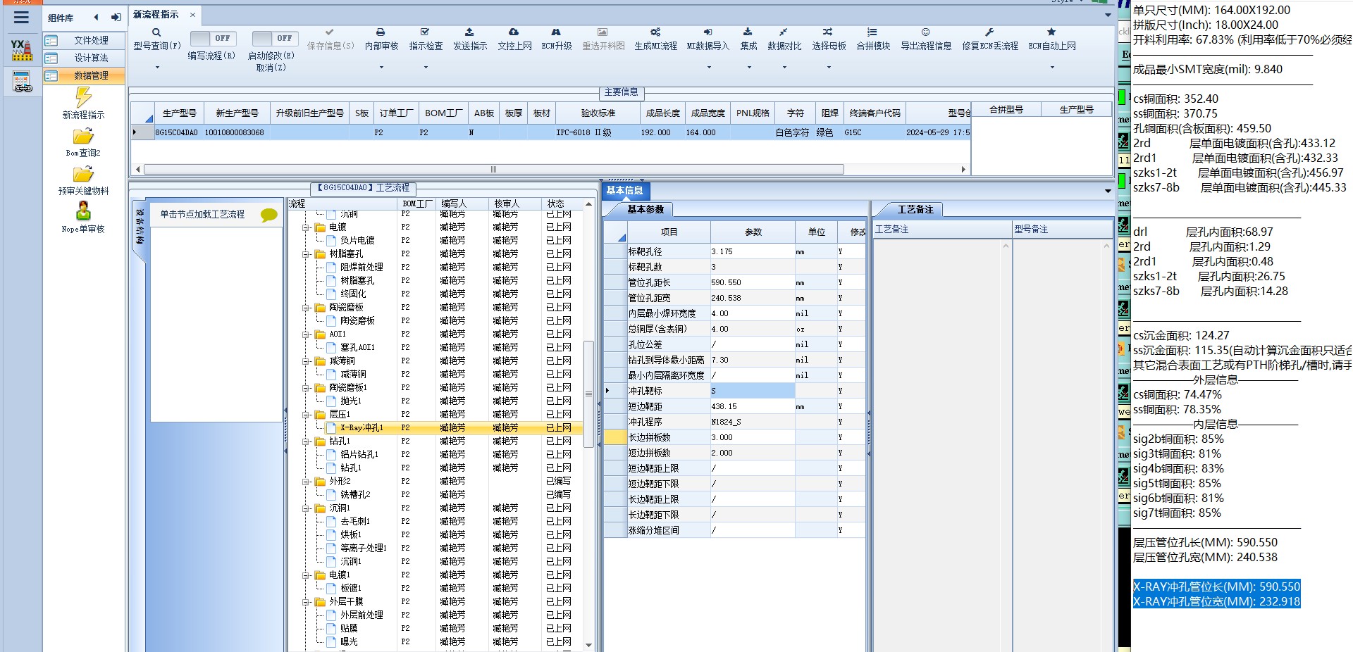Open the ECN自动上网 dropdown arrow

[1052, 68]
